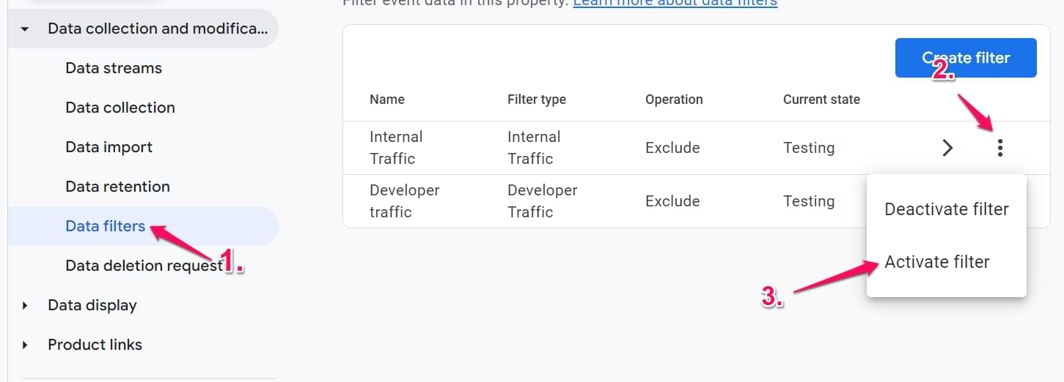The height and width of the screenshot is (382, 1064).
Task: Choose Deactivate filter menu option
Action: pyautogui.click(x=946, y=209)
